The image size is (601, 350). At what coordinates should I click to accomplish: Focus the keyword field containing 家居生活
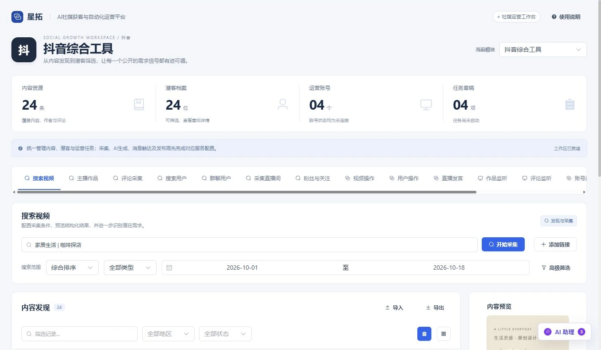tap(249, 245)
